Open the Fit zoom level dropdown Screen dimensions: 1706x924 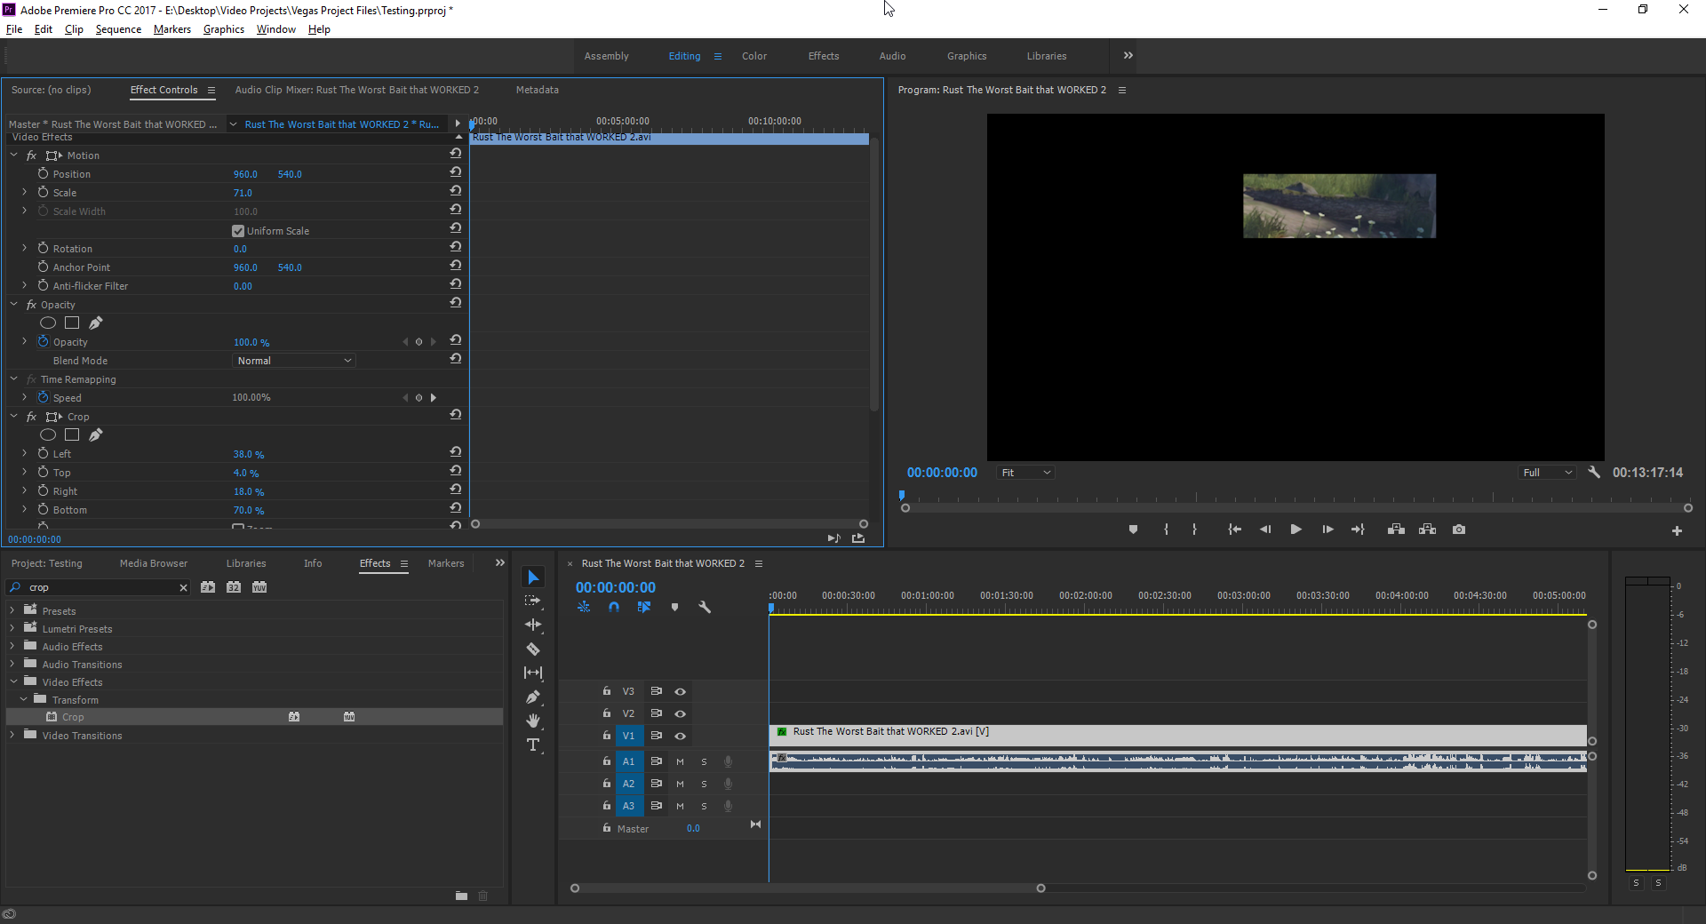tap(1025, 473)
